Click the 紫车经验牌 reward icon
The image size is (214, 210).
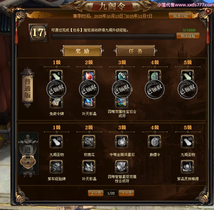56,167
